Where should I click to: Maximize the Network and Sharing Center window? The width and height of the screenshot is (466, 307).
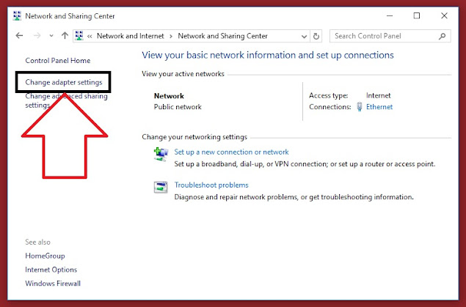coord(417,15)
